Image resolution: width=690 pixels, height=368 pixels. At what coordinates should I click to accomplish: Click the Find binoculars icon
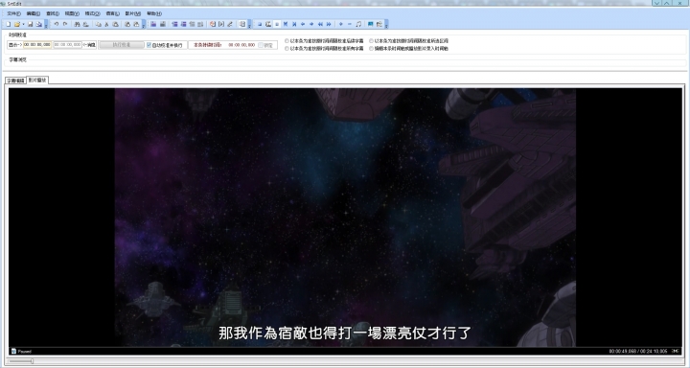(x=77, y=24)
